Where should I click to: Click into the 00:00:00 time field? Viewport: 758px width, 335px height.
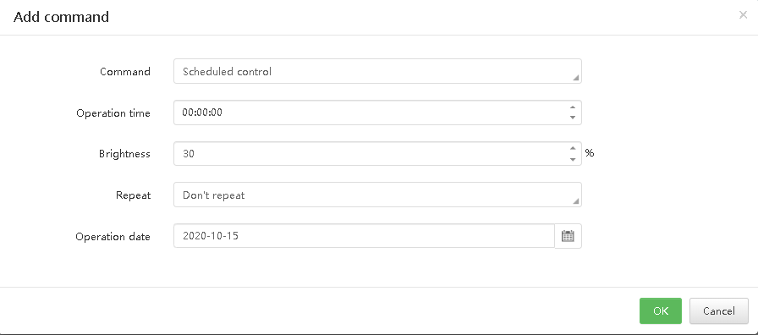(x=371, y=113)
